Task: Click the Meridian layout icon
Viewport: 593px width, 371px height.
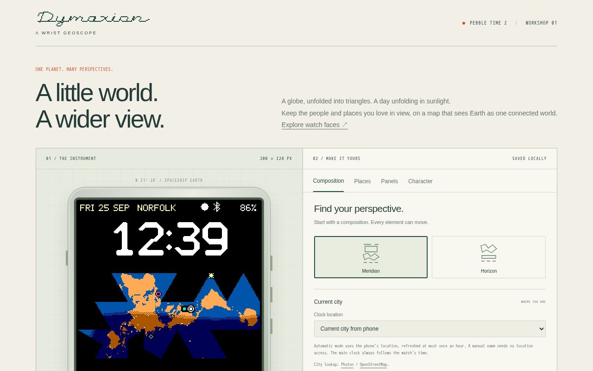Action: tap(371, 253)
